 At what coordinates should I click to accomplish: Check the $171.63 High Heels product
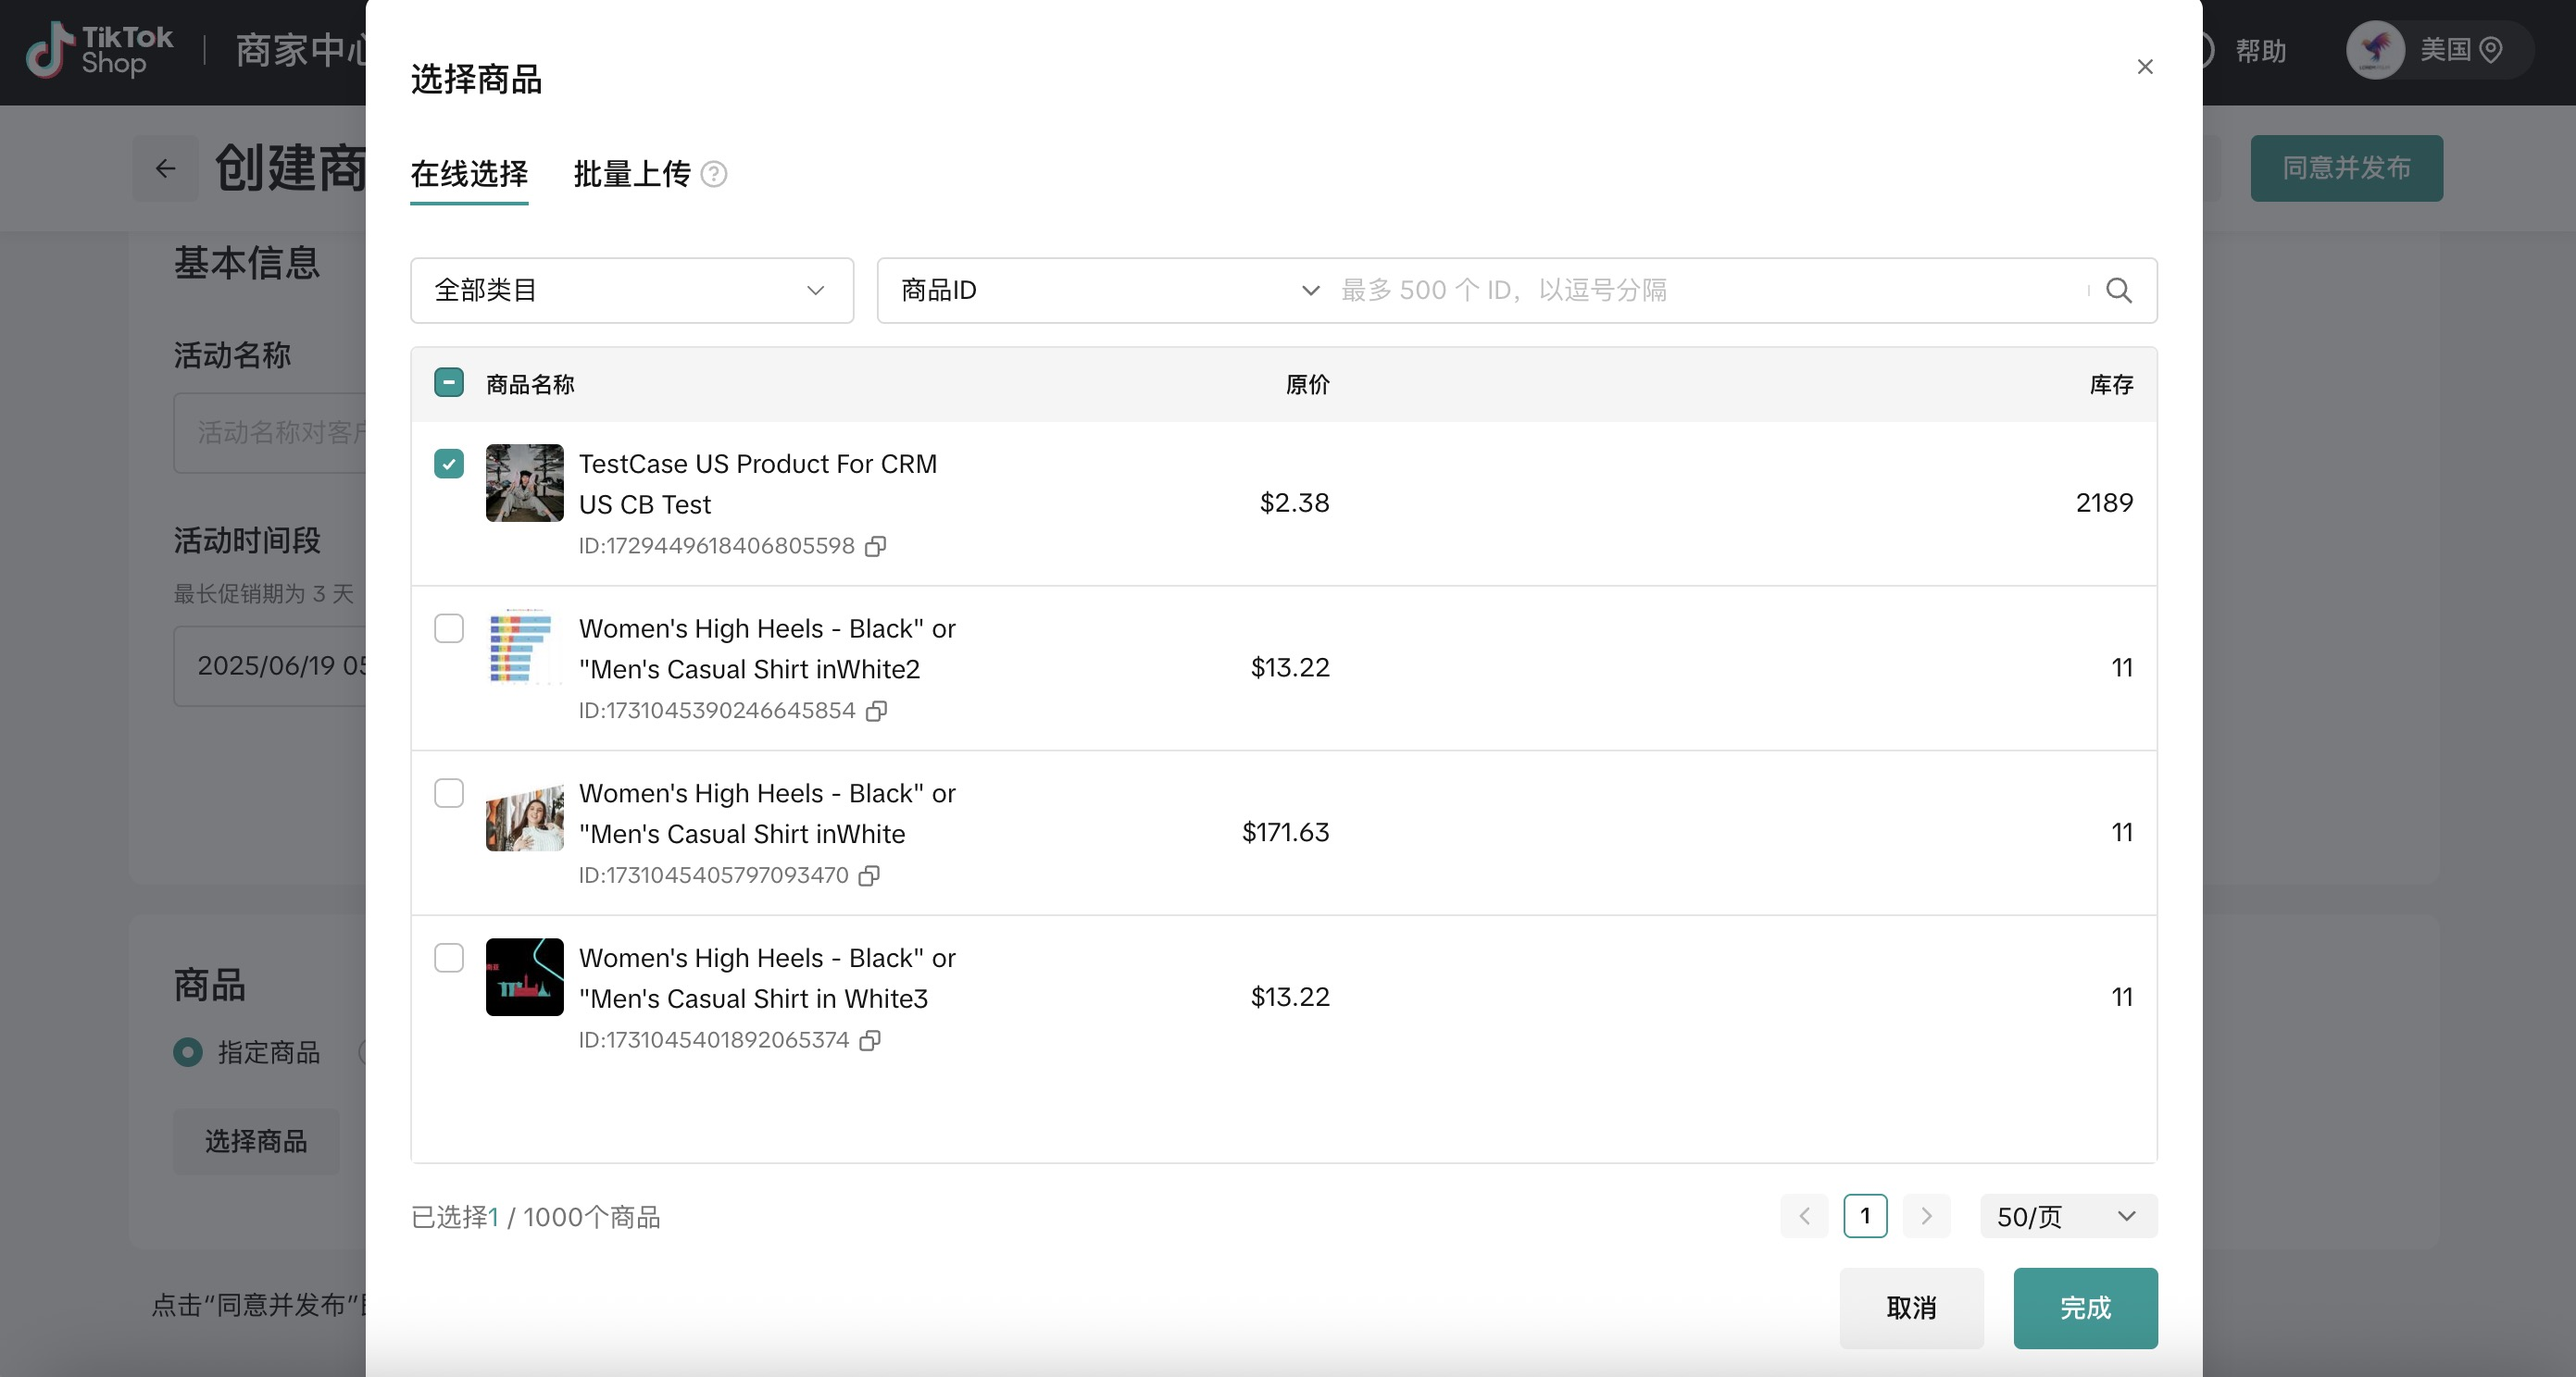[x=449, y=793]
